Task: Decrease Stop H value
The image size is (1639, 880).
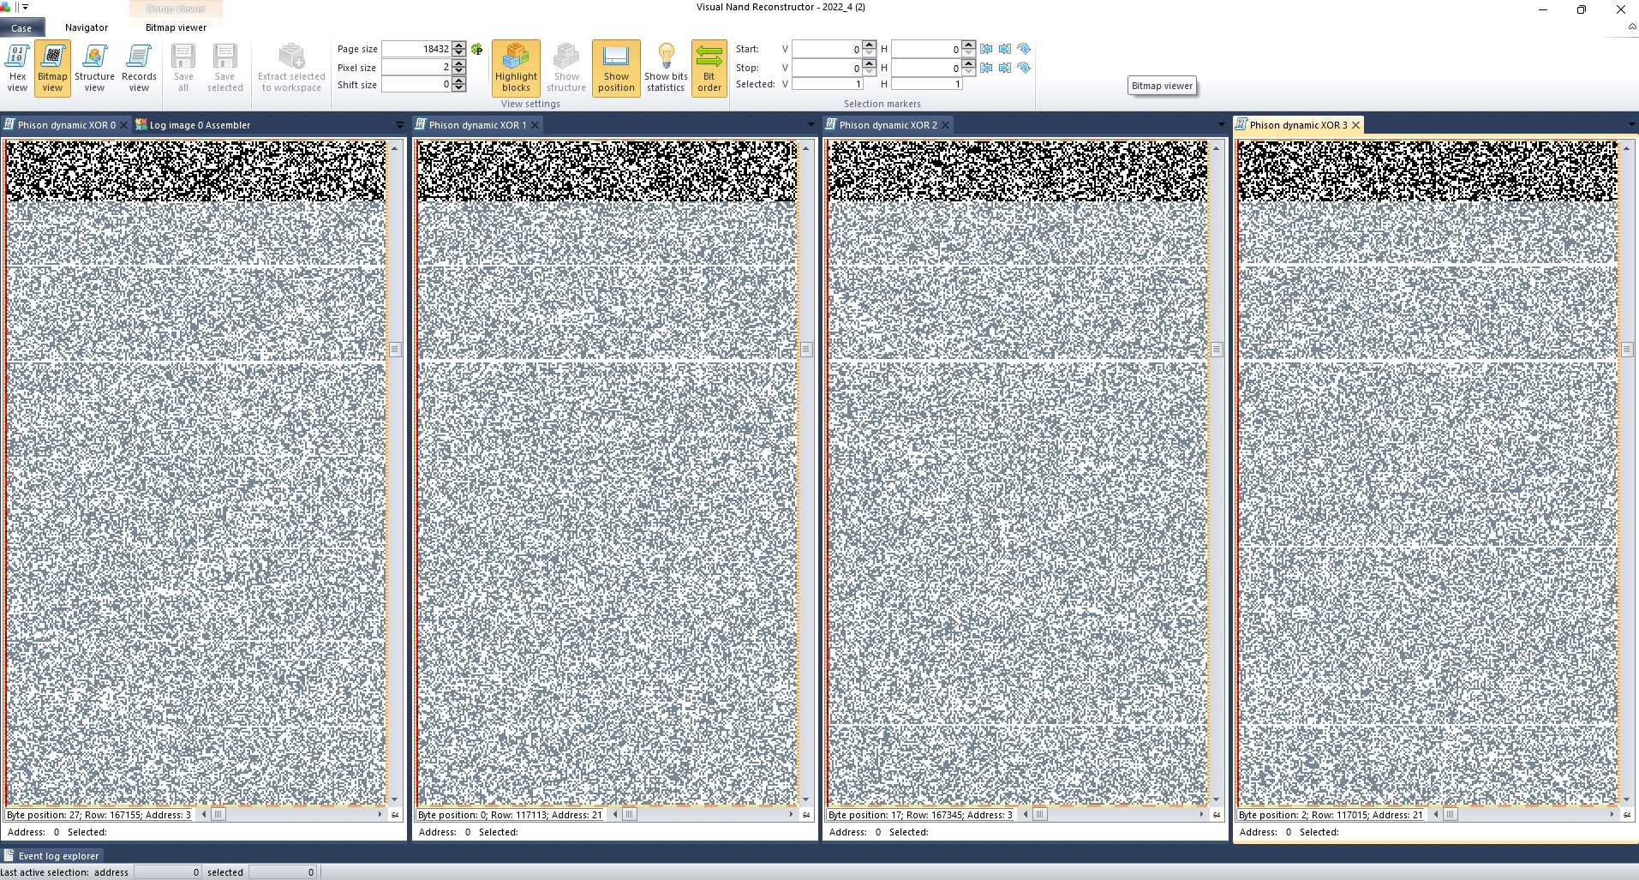Action: (x=969, y=71)
